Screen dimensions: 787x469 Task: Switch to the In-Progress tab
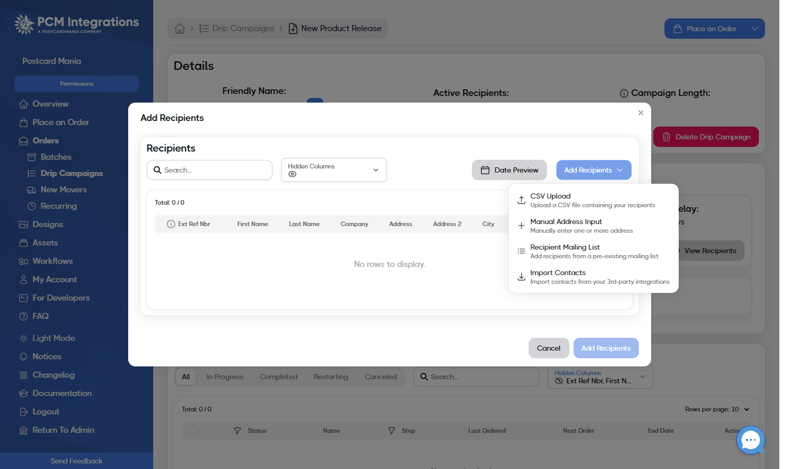(225, 377)
